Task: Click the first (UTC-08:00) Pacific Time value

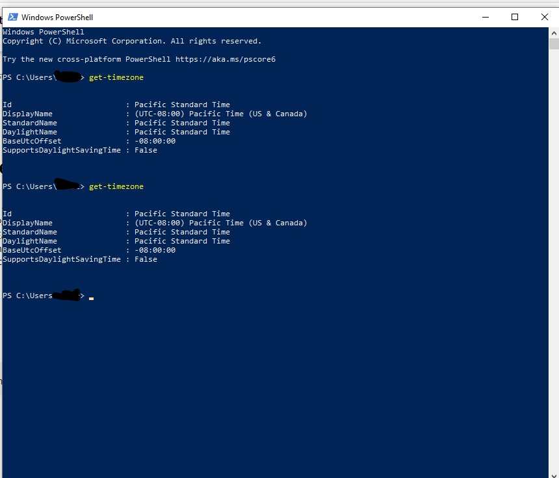Action: point(221,114)
